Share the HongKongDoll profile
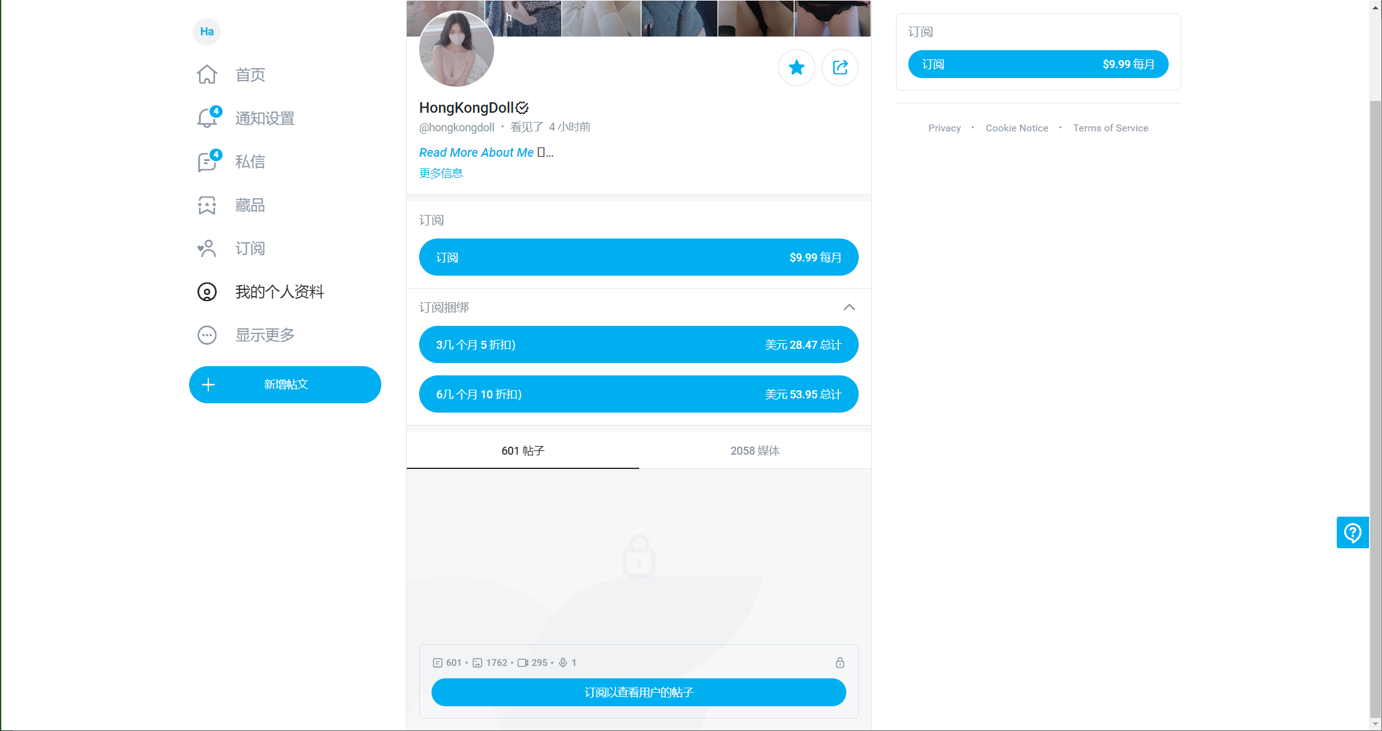This screenshot has height=731, width=1382. [840, 68]
